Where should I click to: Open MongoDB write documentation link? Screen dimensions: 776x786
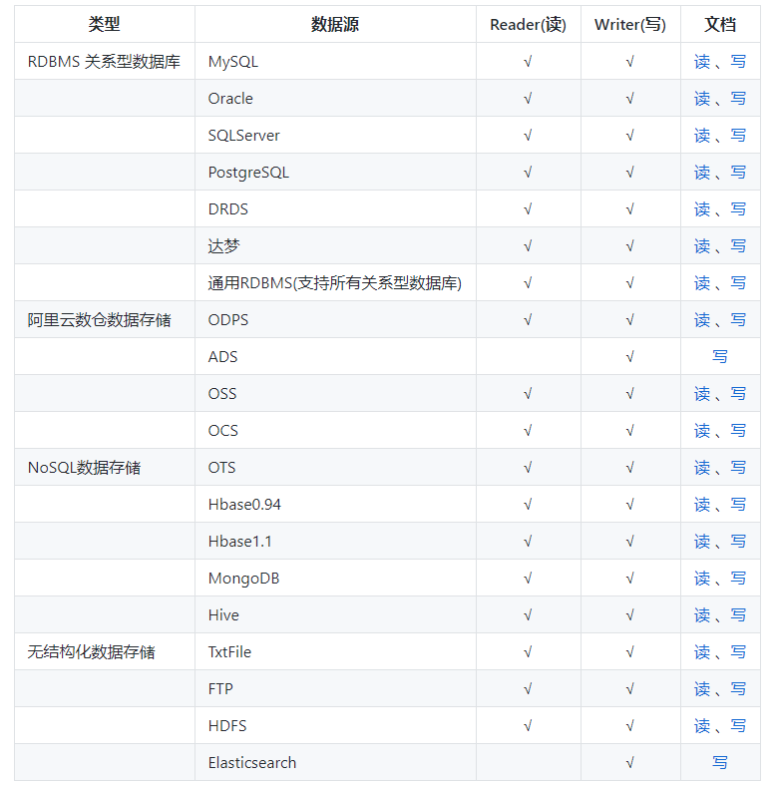738,579
